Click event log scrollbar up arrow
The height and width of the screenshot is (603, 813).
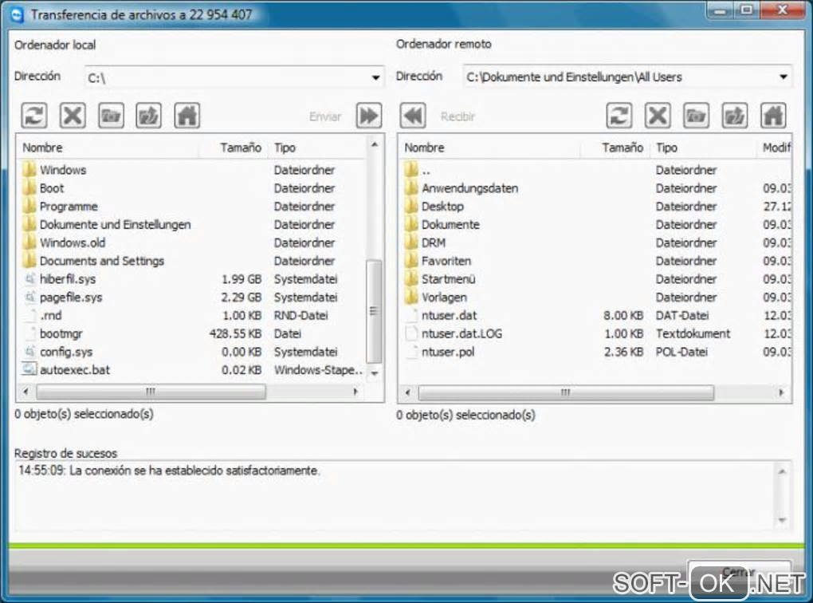782,471
